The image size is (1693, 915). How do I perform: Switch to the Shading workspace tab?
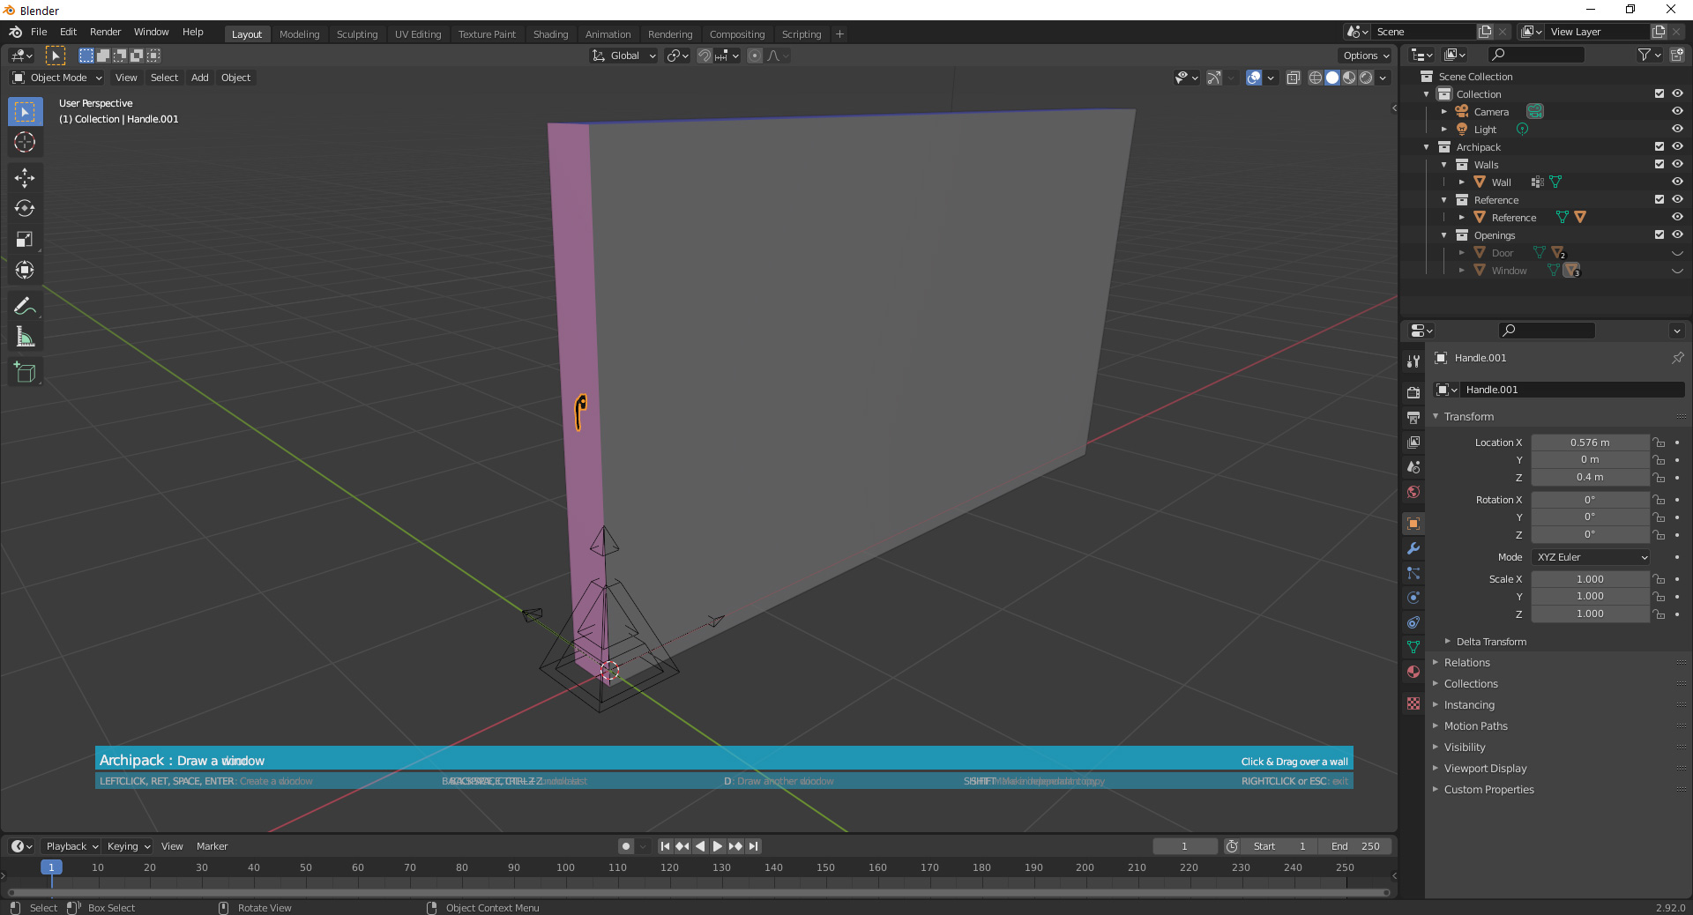550,34
